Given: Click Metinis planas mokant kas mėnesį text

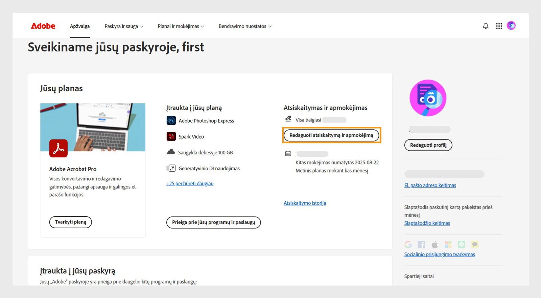Looking at the screenshot, I should coord(332,171).
